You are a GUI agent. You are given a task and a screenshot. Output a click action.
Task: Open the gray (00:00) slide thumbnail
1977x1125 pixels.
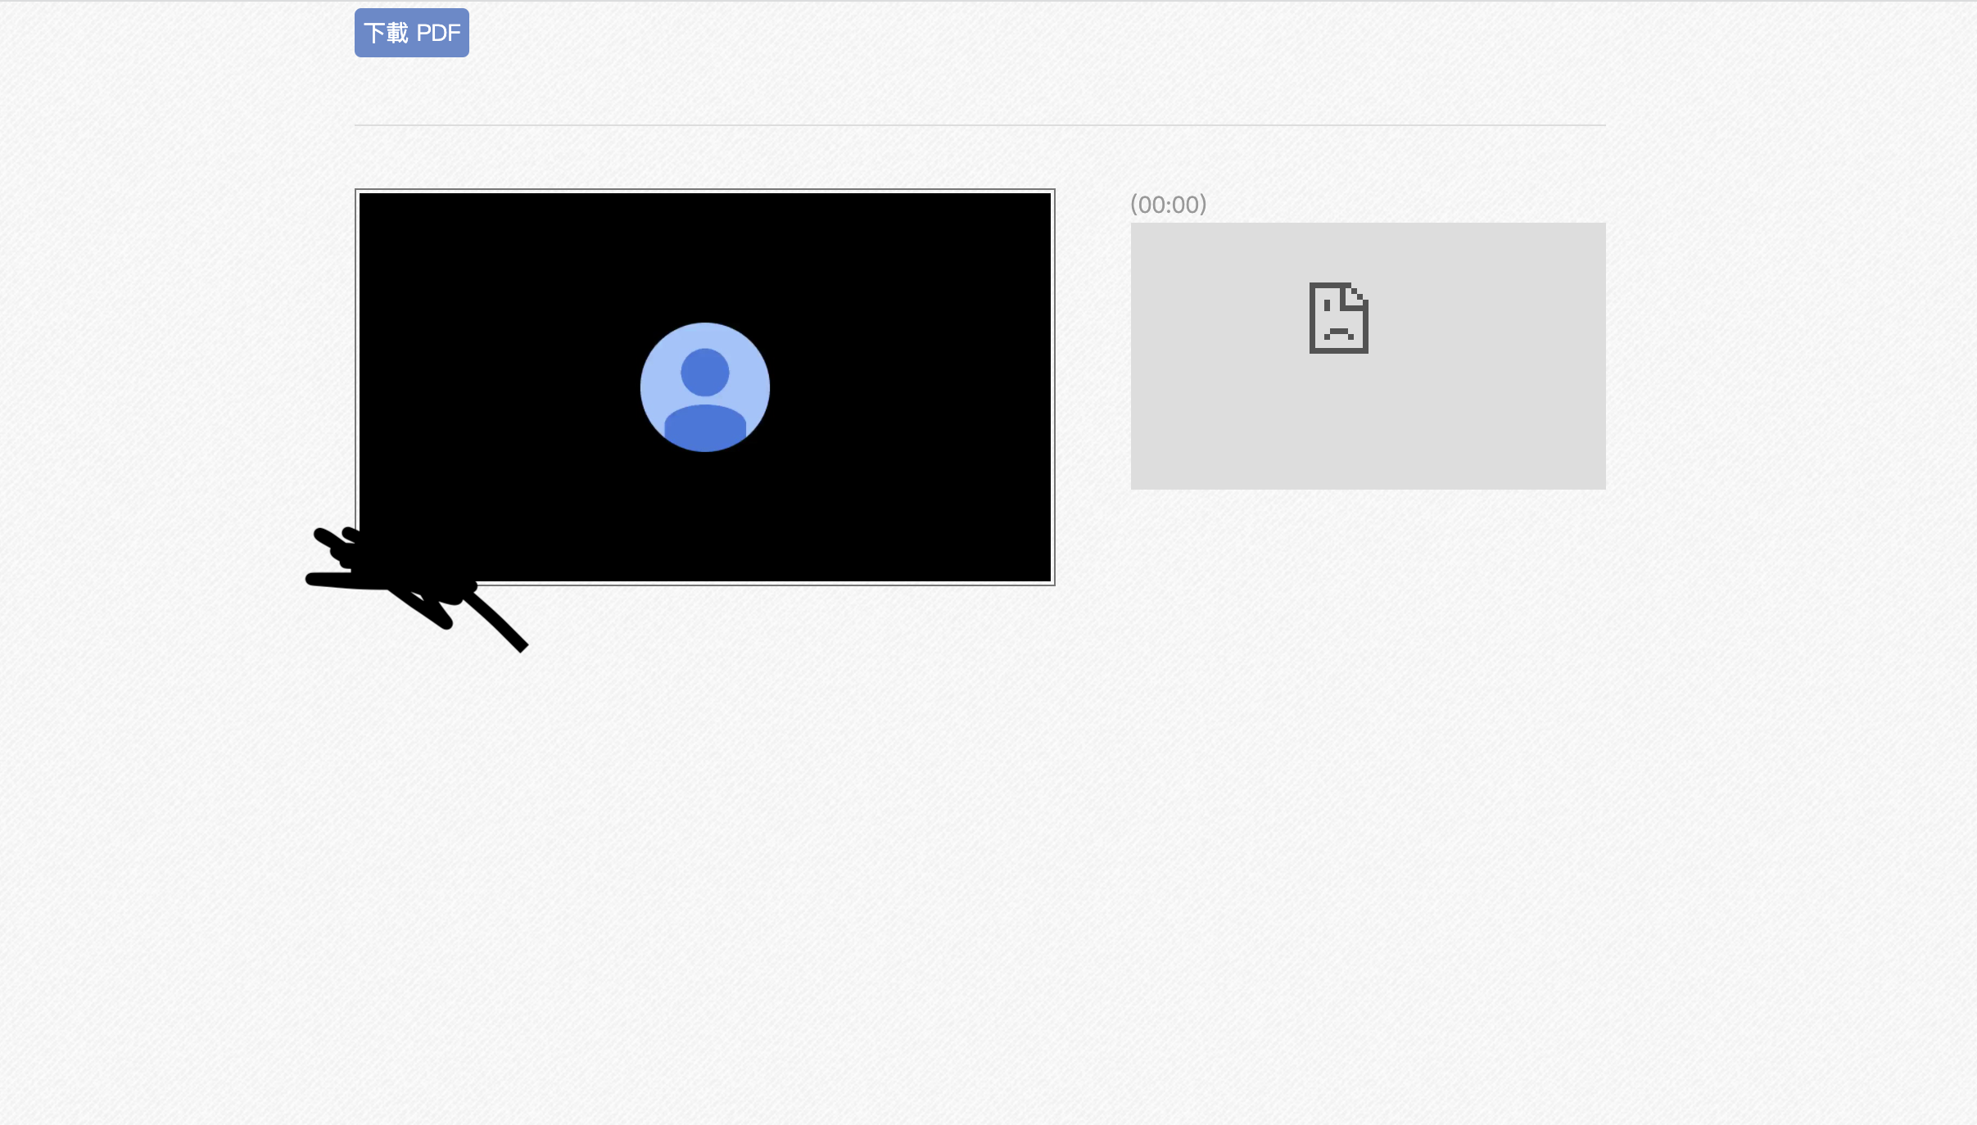(1368, 356)
